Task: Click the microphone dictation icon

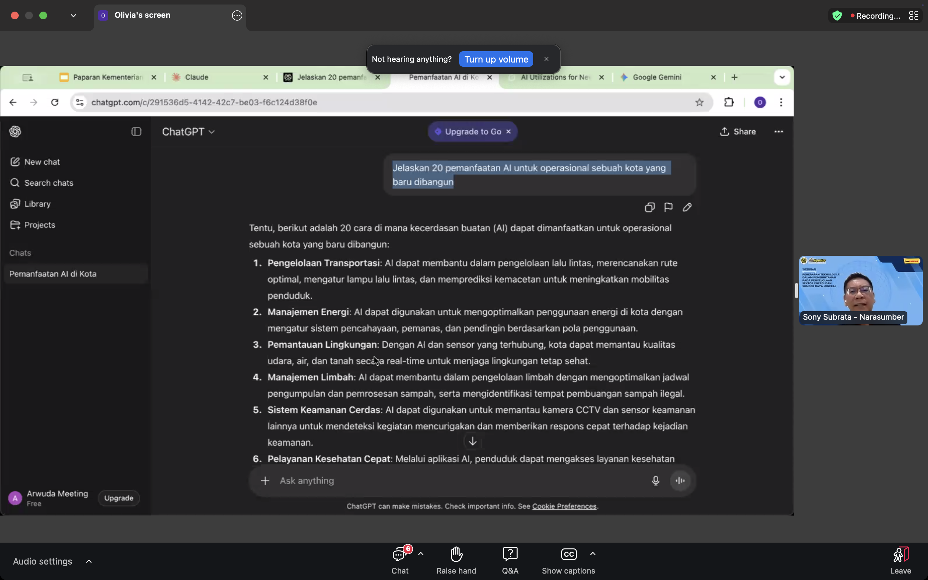Action: point(655,481)
